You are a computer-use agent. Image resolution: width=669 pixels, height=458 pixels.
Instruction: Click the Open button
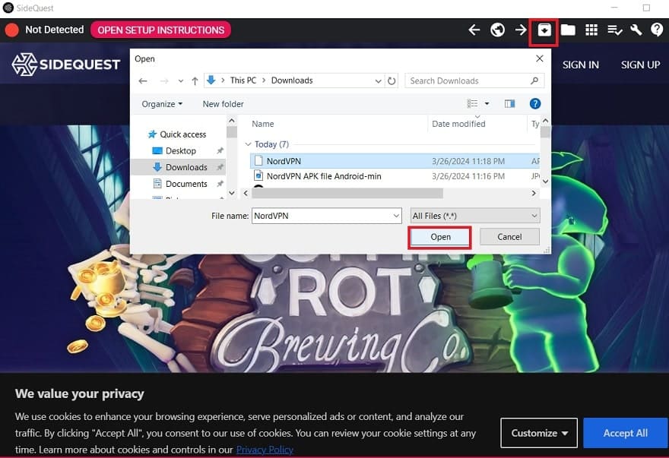tap(440, 237)
